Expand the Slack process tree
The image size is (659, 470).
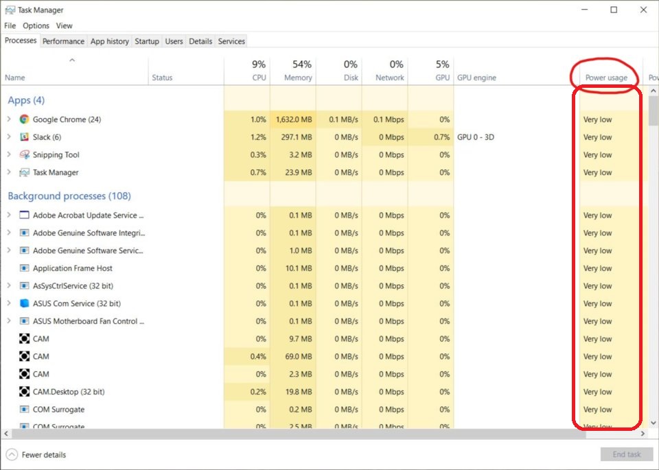pyautogui.click(x=10, y=137)
